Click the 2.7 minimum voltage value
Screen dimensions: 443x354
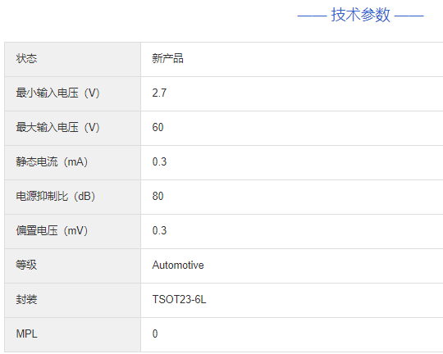point(159,93)
